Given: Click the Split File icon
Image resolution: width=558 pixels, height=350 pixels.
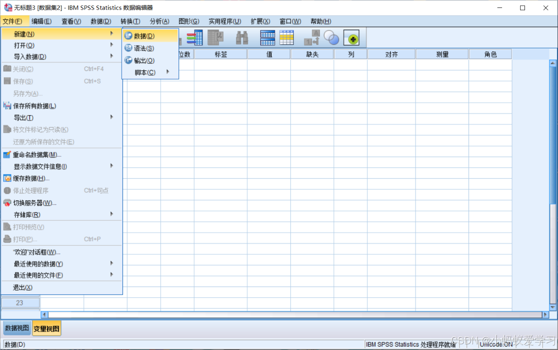Looking at the screenshot, I should pyautogui.click(x=268, y=37).
